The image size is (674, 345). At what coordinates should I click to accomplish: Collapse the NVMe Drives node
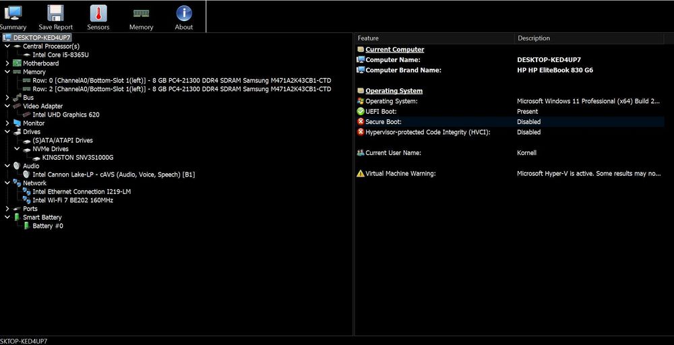click(17, 149)
